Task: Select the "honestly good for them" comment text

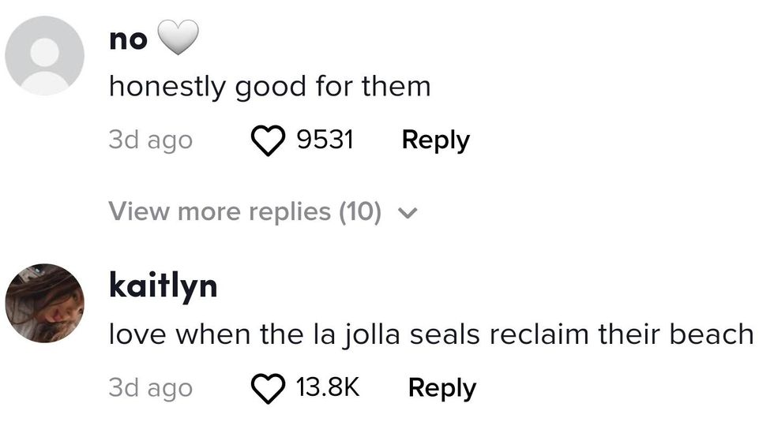Action: click(x=269, y=86)
